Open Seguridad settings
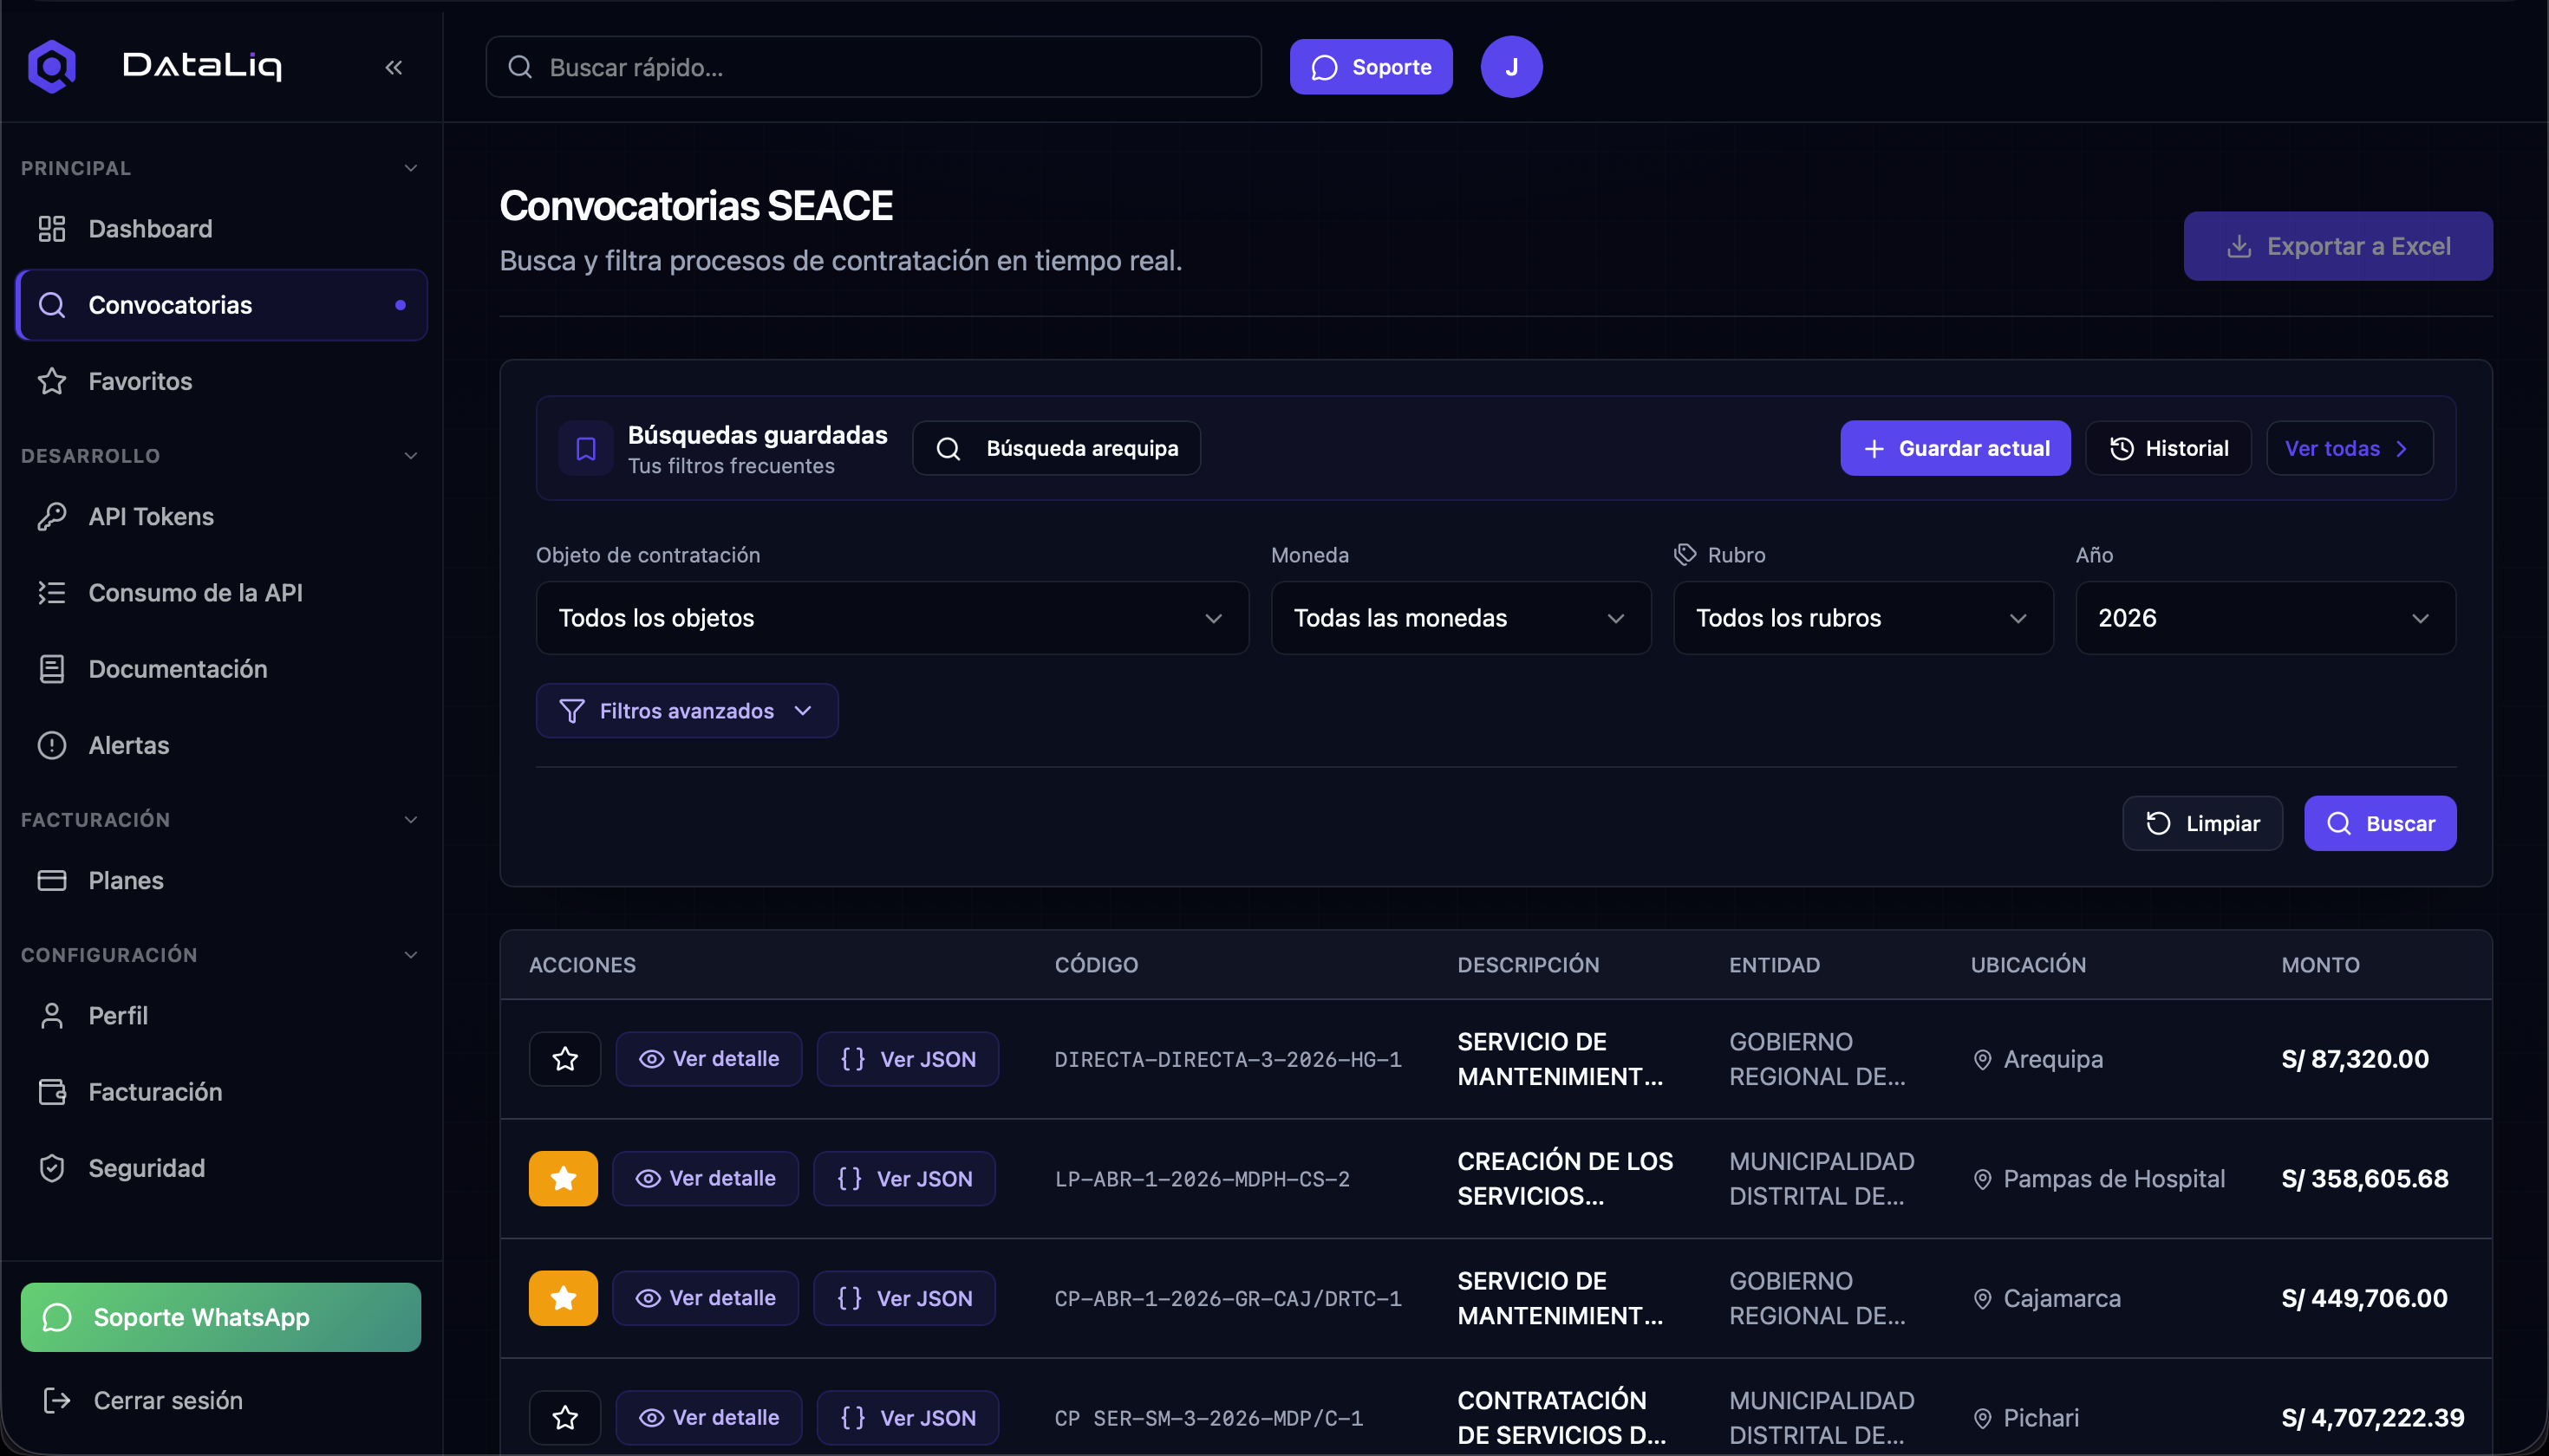The image size is (2549, 1456). pyautogui.click(x=222, y=1168)
